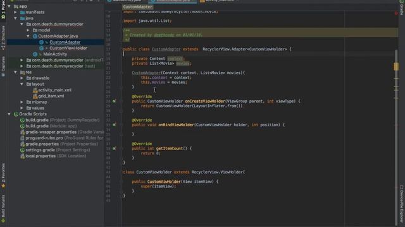Expand the mipmap folder
The height and width of the screenshot is (227, 405).
point(22,102)
